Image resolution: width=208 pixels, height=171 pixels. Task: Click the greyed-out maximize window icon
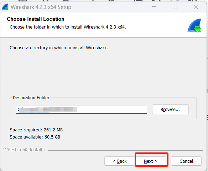pos(175,7)
